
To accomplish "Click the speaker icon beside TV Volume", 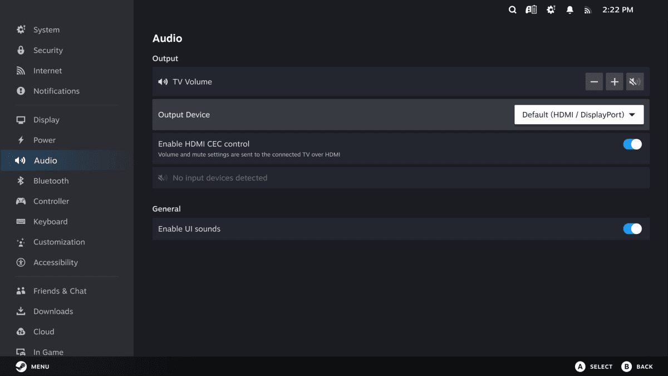I will click(x=163, y=82).
